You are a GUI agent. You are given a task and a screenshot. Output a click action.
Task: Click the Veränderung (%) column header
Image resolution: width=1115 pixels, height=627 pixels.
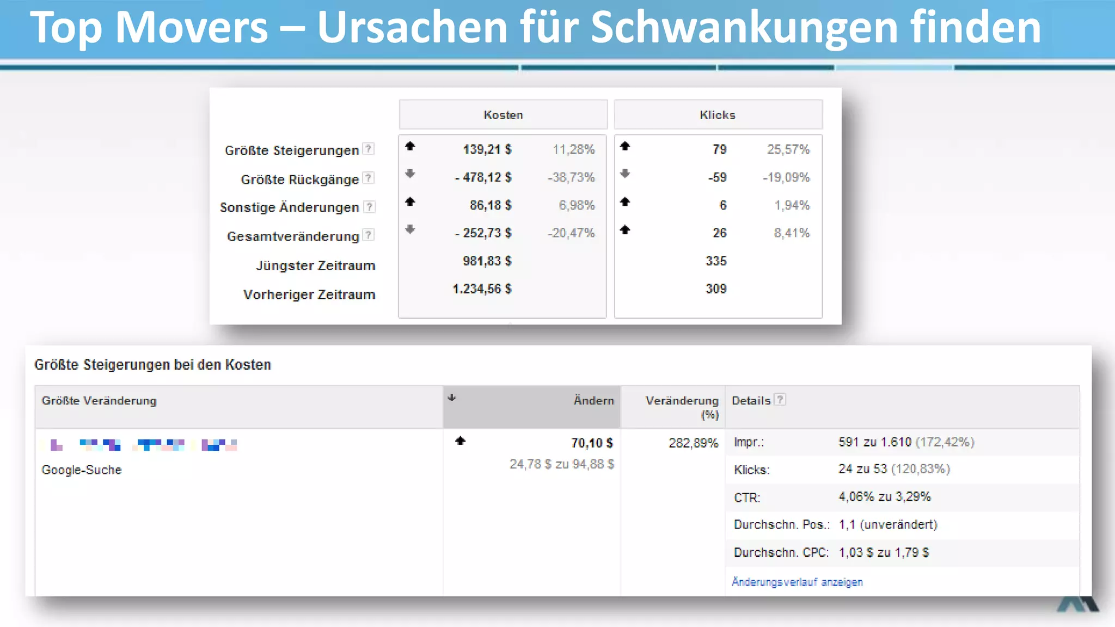tap(673, 407)
